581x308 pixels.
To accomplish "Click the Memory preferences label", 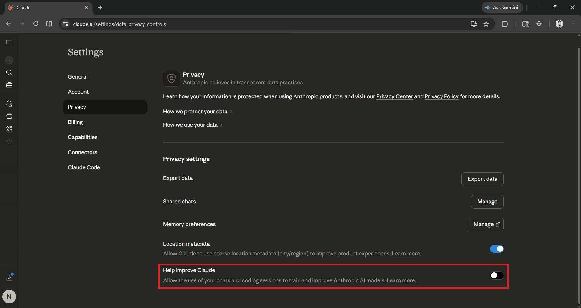I will (189, 224).
